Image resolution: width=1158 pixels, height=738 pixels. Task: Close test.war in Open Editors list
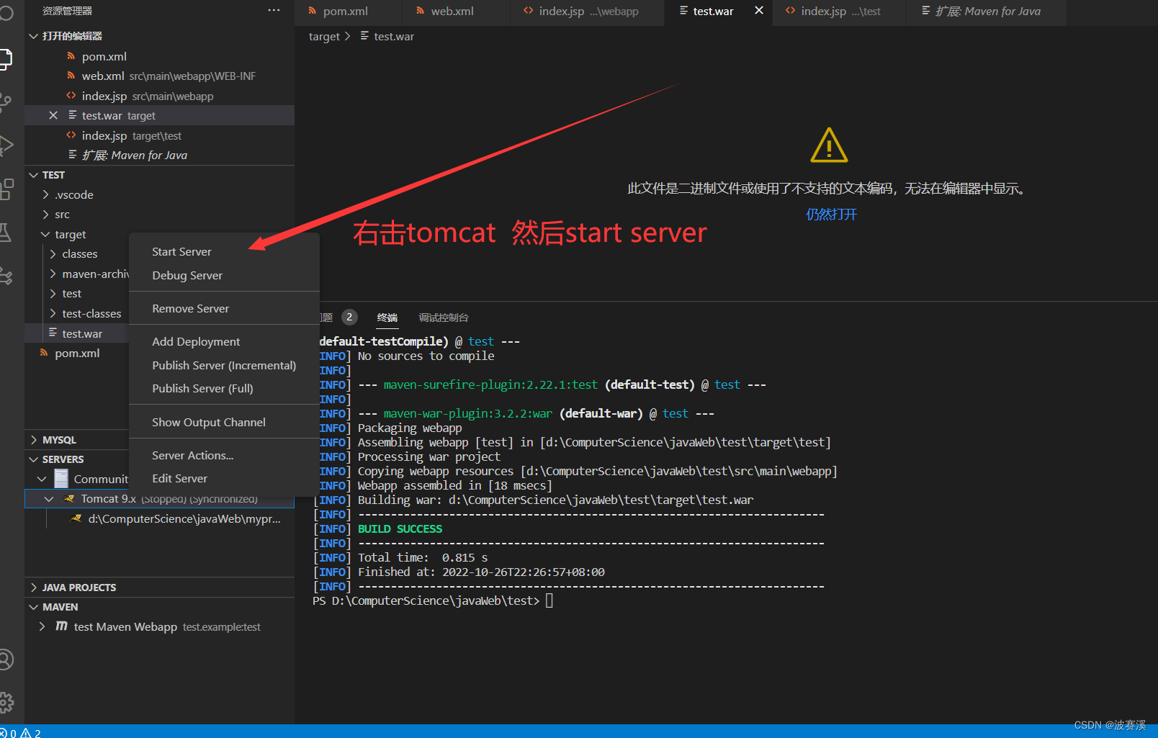pyautogui.click(x=53, y=115)
